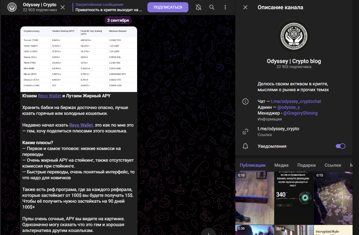The image size is (359, 235).
Task: Open the @GregoryShining manager profile
Action: coord(300,113)
